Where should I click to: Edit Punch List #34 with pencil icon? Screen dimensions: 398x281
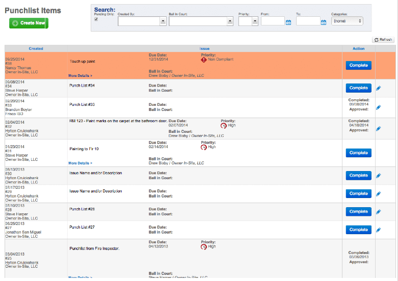pos(379,88)
